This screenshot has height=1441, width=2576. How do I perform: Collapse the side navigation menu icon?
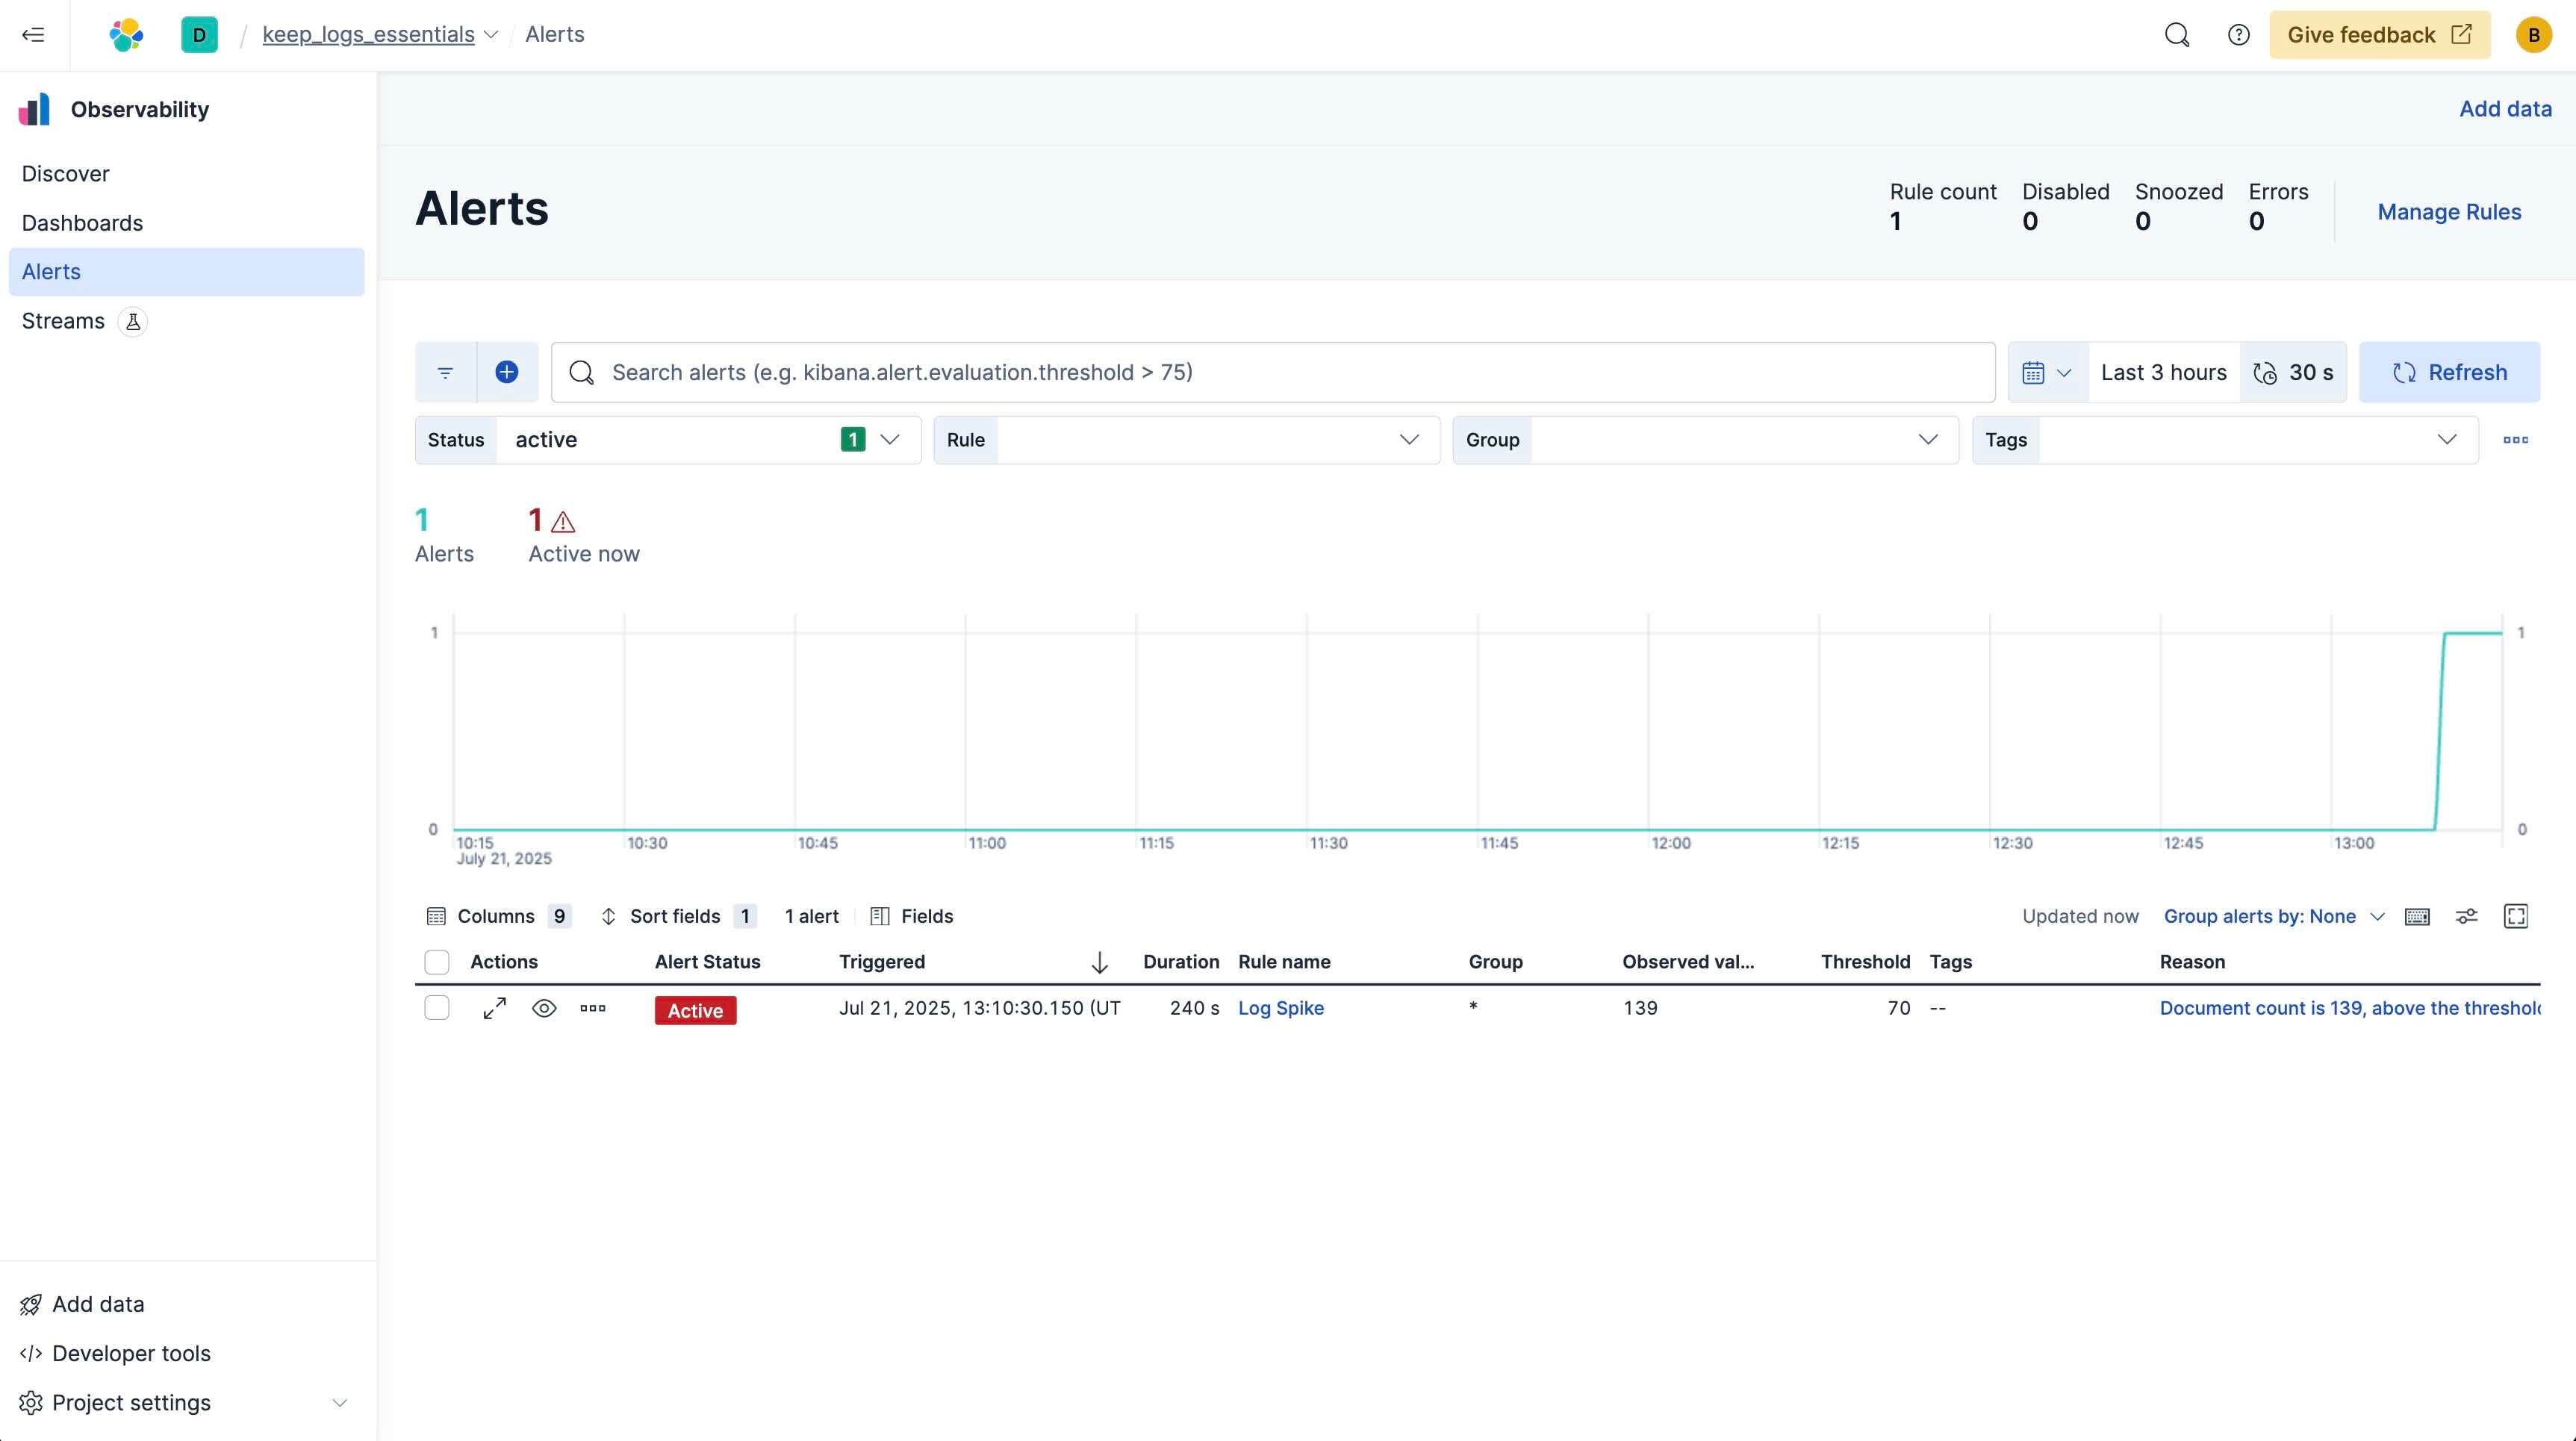pyautogui.click(x=33, y=35)
